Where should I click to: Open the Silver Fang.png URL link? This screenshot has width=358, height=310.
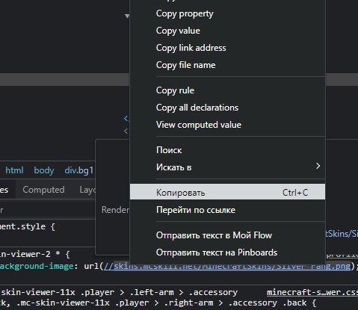click(227, 266)
